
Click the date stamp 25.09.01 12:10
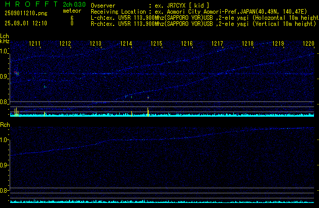coord(26,23)
